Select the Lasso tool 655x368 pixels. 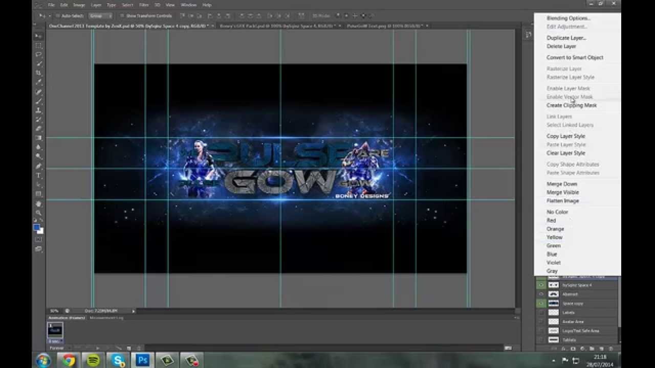(x=38, y=55)
